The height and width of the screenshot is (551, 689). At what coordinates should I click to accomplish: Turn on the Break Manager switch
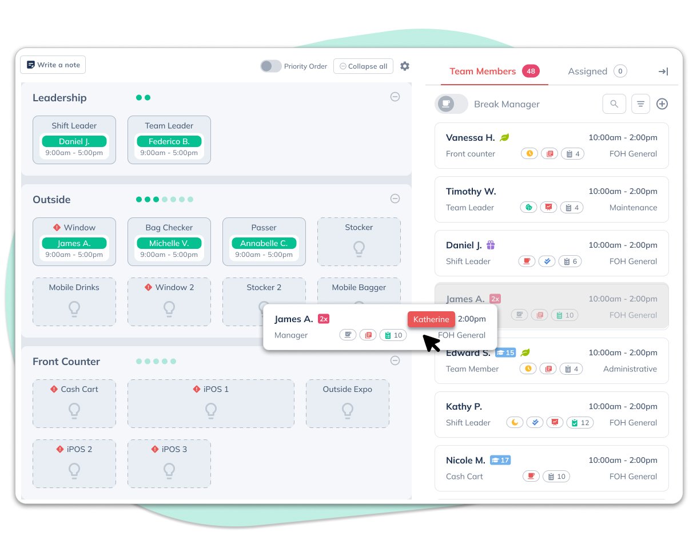coord(451,104)
